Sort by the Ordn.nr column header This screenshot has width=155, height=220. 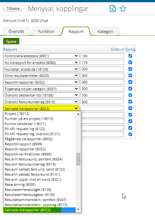click(x=117, y=49)
